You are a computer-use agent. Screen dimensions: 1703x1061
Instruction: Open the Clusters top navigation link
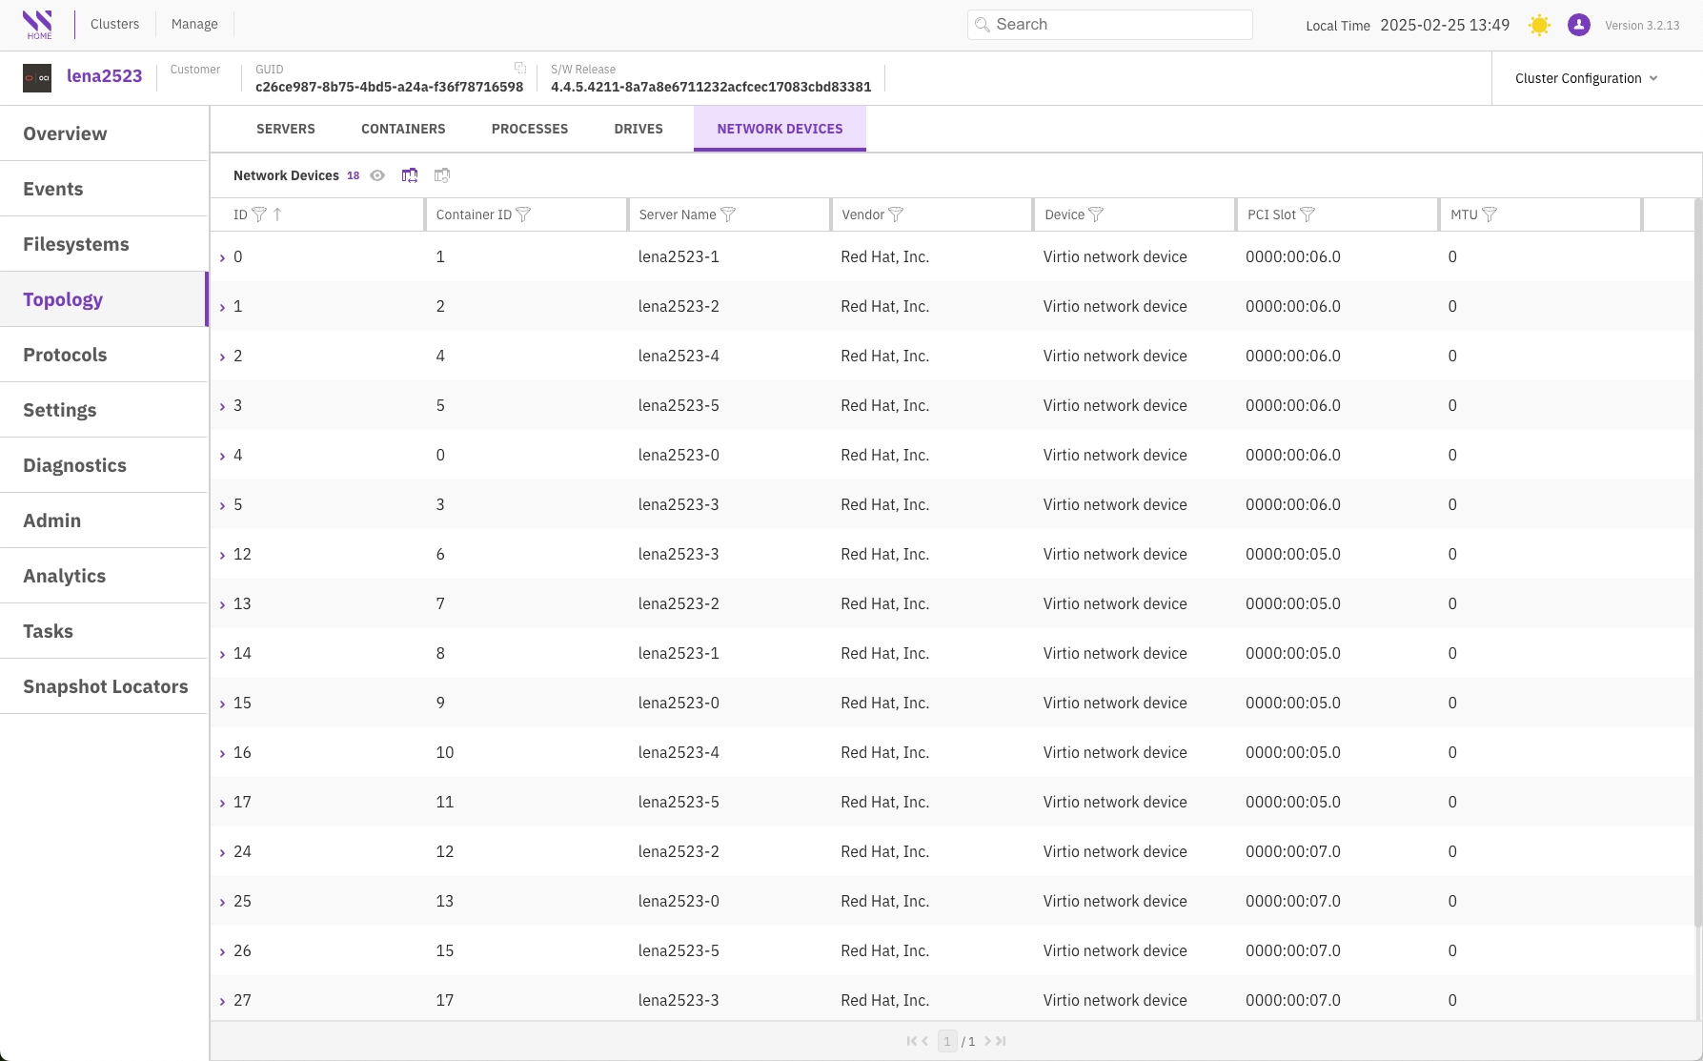click(x=114, y=24)
